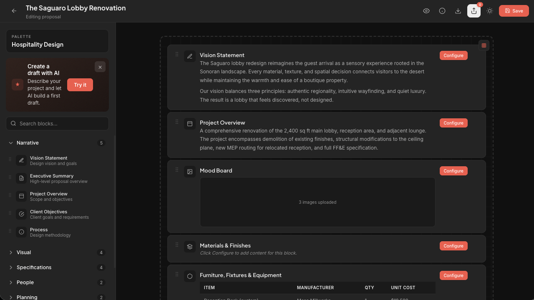This screenshot has width=534, height=300.
Task: Click the Mood Board image icon
Action: (190, 172)
